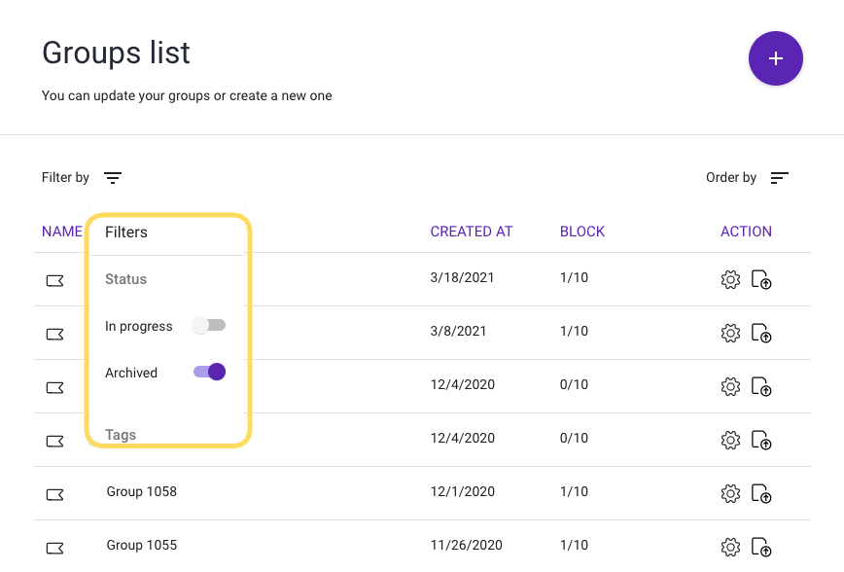The height and width of the screenshot is (572, 844).
Task: Open the Order by sort menu
Action: 779,178
